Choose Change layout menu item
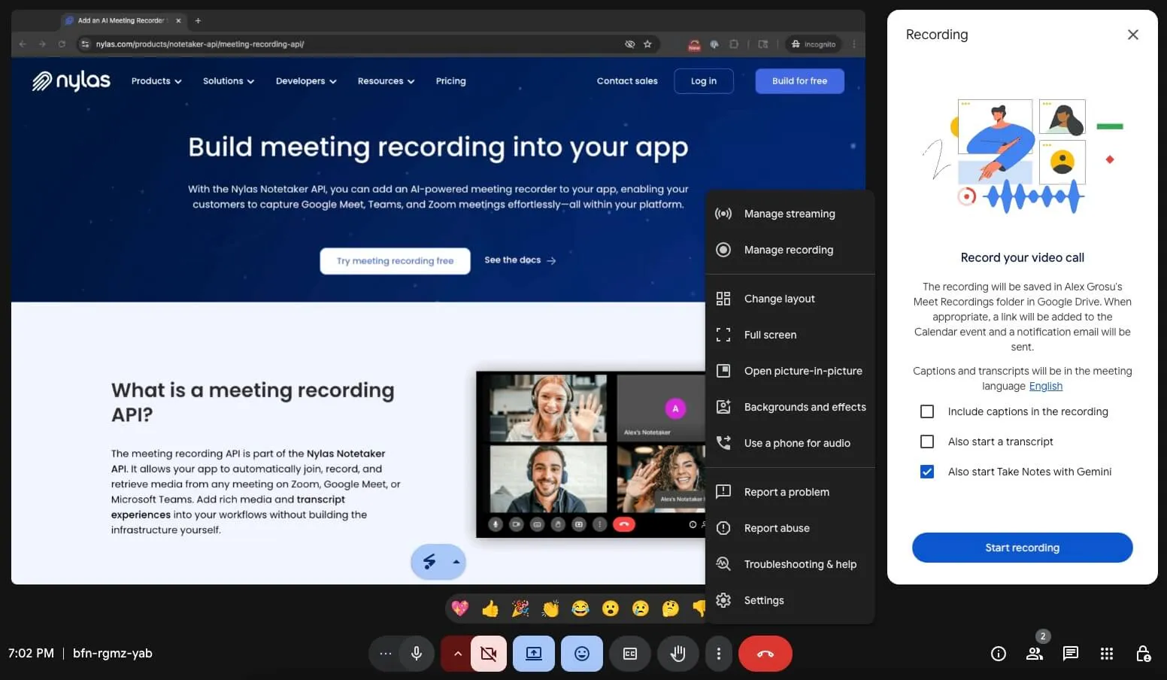The width and height of the screenshot is (1167, 680). tap(790, 299)
